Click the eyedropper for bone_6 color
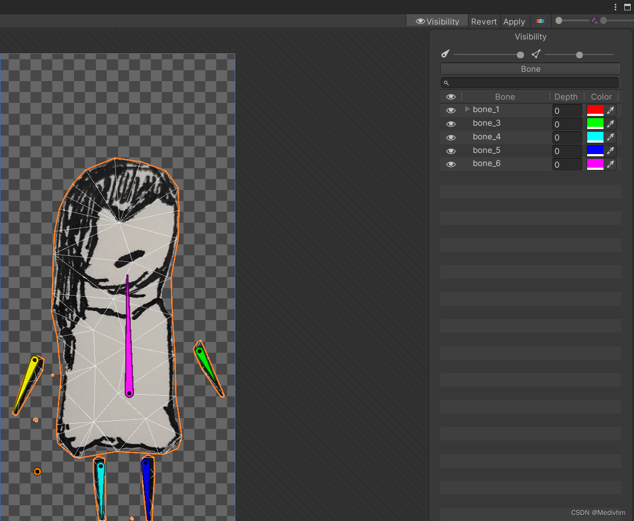The width and height of the screenshot is (634, 521). click(611, 164)
